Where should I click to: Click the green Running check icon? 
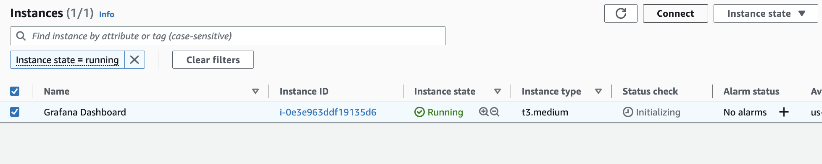[x=419, y=112]
